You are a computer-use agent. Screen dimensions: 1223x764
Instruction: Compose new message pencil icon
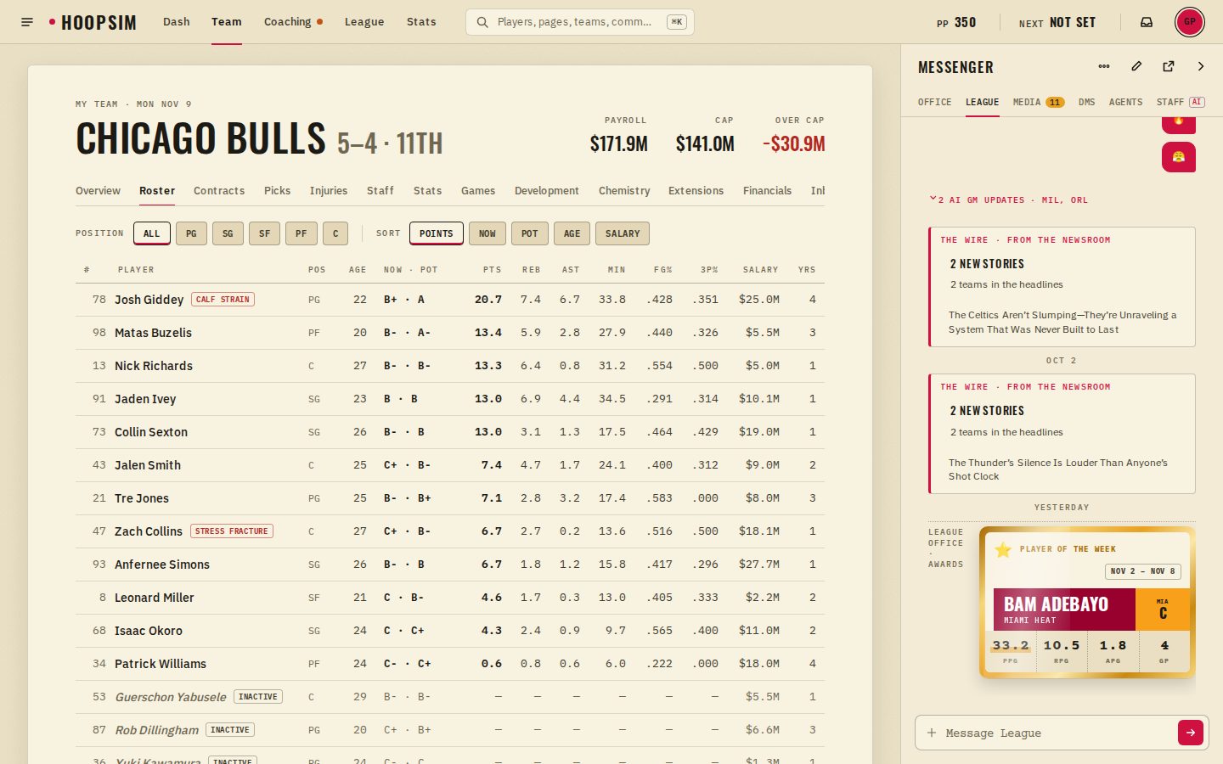(x=1136, y=66)
